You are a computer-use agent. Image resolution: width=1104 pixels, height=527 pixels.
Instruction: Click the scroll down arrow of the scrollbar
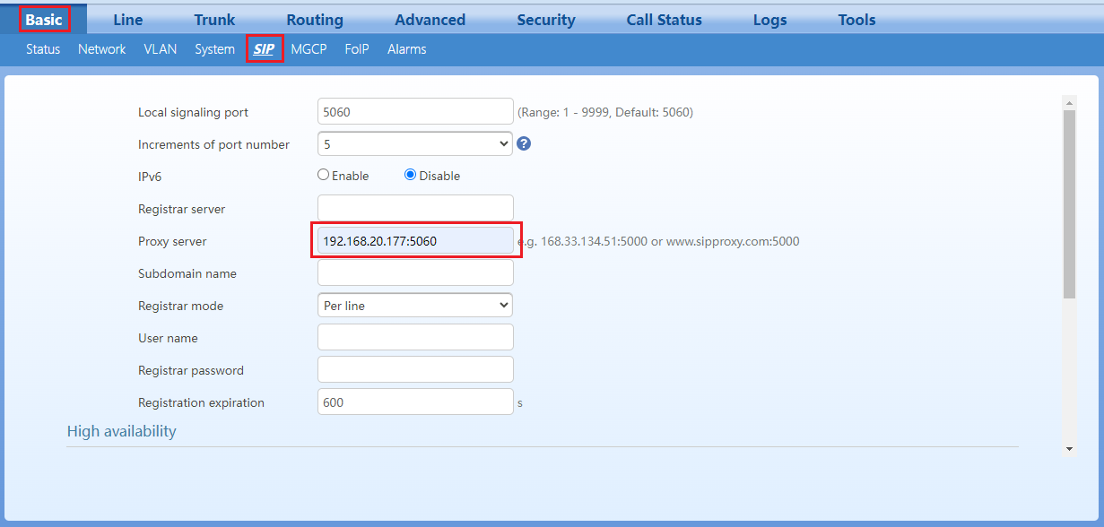tap(1068, 448)
